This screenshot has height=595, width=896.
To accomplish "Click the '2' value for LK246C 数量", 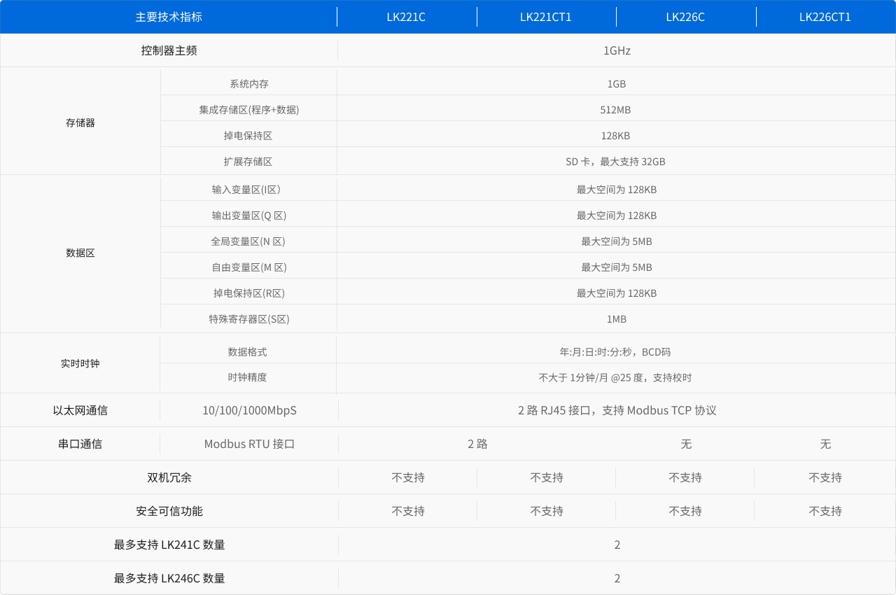I will [x=617, y=578].
